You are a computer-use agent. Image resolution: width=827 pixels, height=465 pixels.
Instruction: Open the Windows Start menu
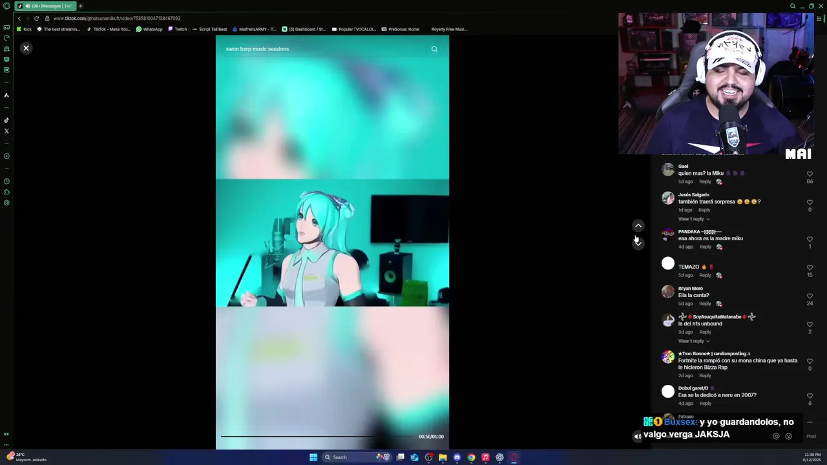click(x=313, y=457)
